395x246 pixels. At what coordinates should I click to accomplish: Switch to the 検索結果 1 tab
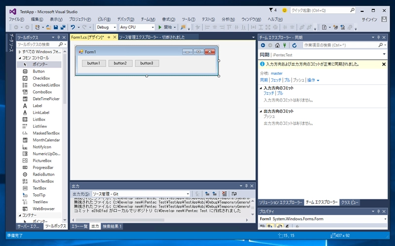click(112, 226)
